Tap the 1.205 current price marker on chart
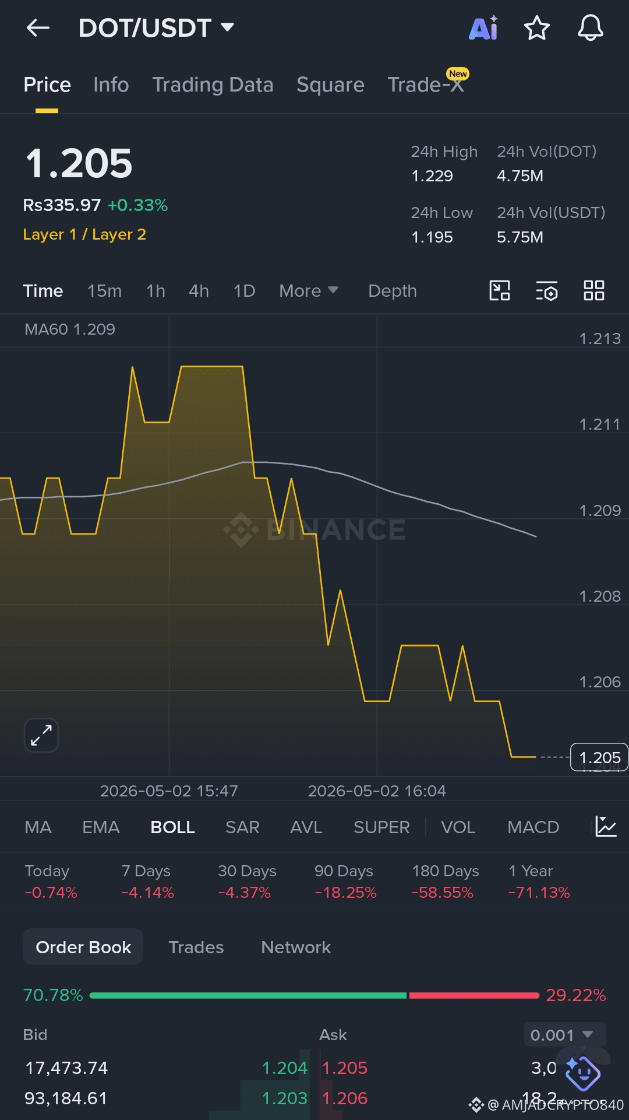Screen dimensions: 629x1120 tap(599, 757)
